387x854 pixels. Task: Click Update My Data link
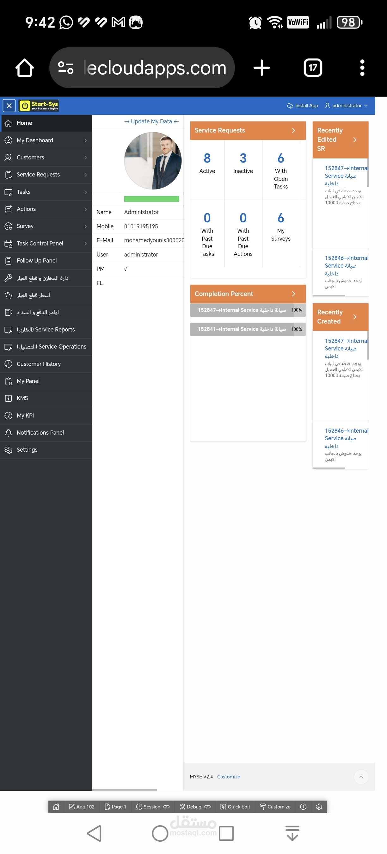coord(151,121)
